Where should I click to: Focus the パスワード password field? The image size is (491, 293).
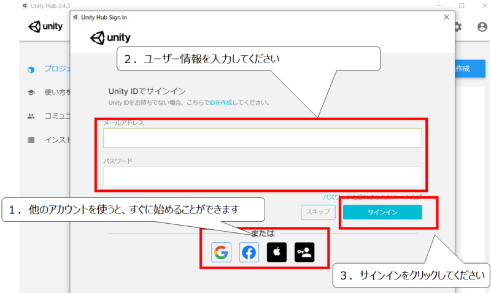(263, 176)
